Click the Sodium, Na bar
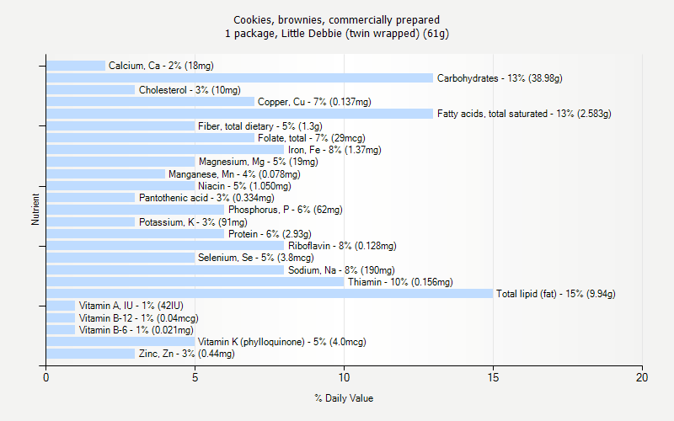674x421 pixels. pos(165,270)
